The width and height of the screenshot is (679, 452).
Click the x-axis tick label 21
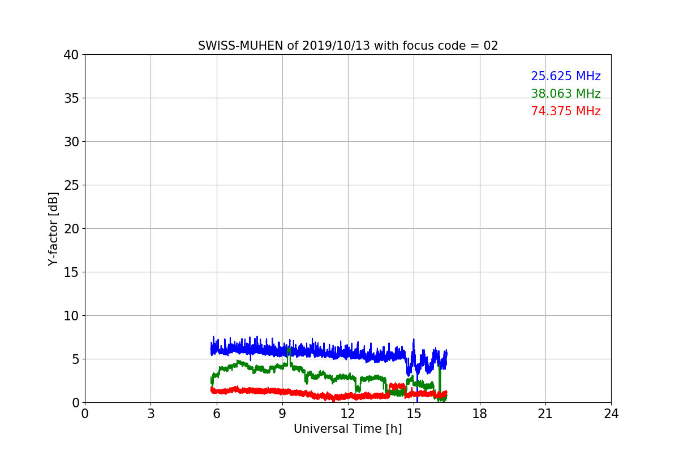click(x=545, y=414)
